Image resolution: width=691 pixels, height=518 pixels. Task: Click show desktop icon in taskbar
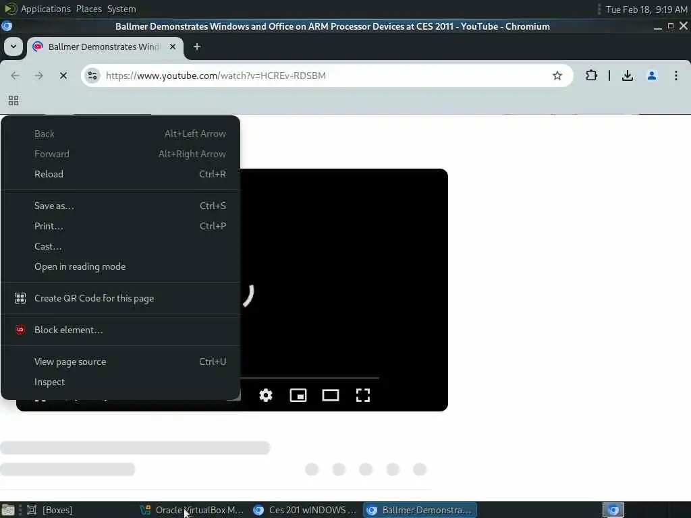8,510
